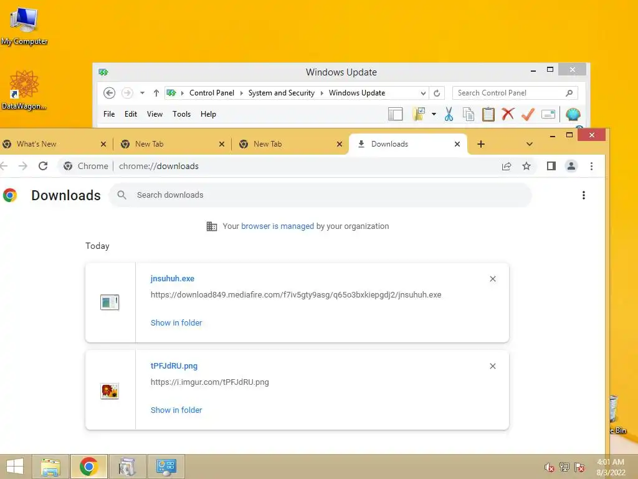Image resolution: width=638 pixels, height=479 pixels.
Task: Click System and Security breadcrumb
Action: (x=282, y=93)
